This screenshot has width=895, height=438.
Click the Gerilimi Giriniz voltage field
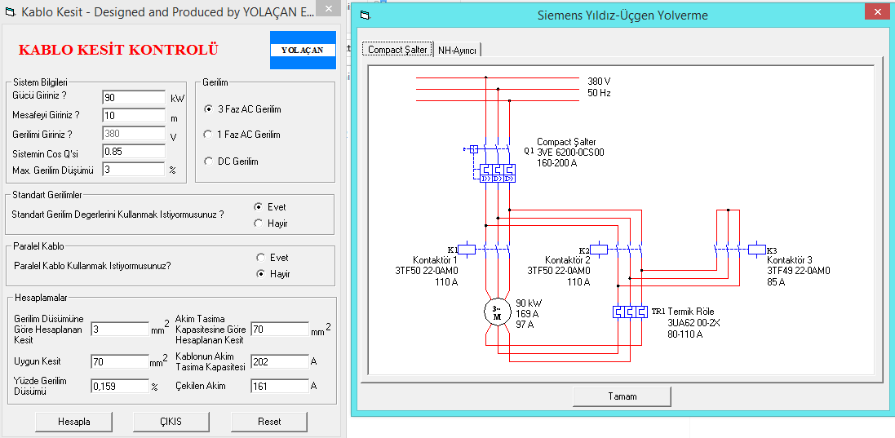134,134
